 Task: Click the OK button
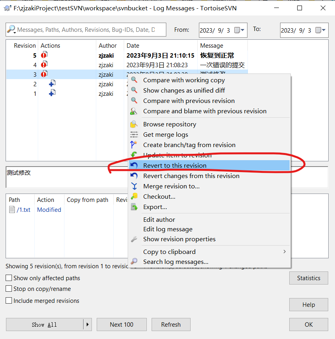309,324
